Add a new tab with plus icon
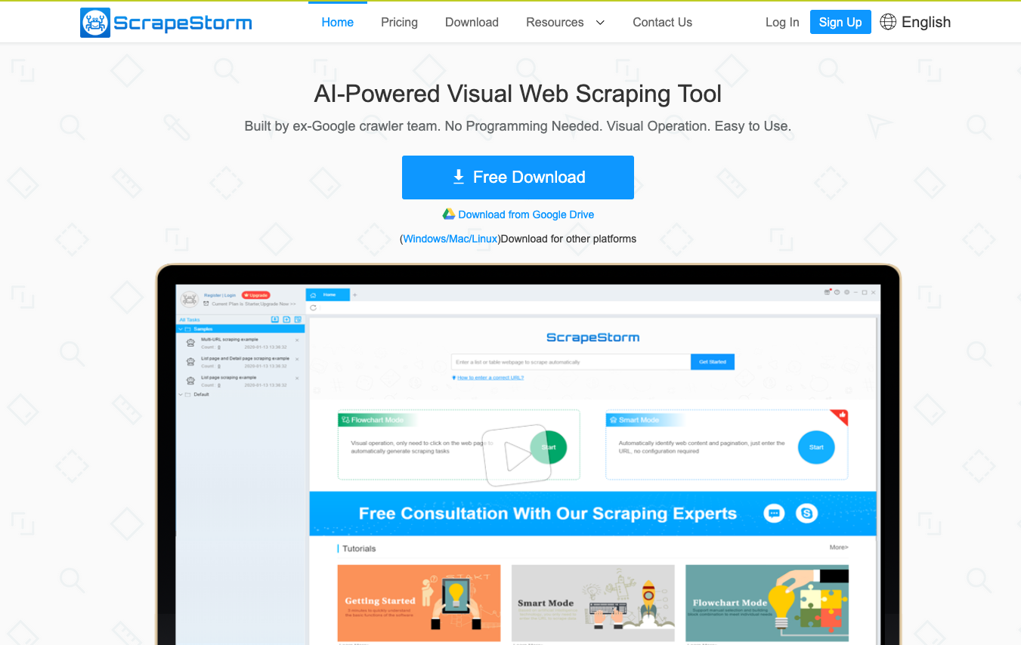1021x645 pixels. tap(355, 295)
